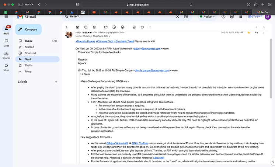Open toolbar More options three dots
275x167 pixels.
coord(150,27)
